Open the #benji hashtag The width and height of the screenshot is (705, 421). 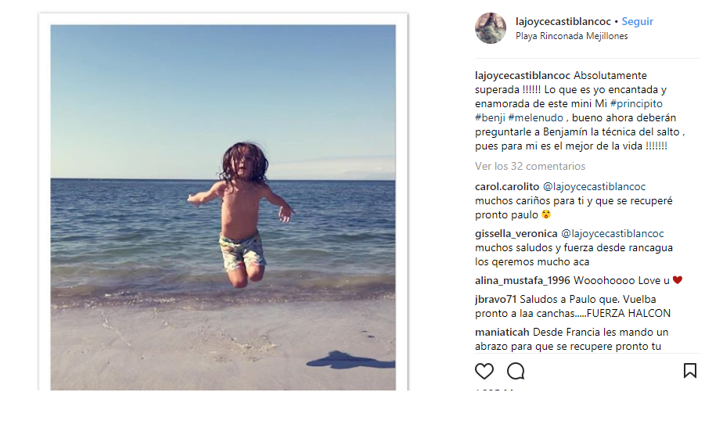click(x=488, y=118)
